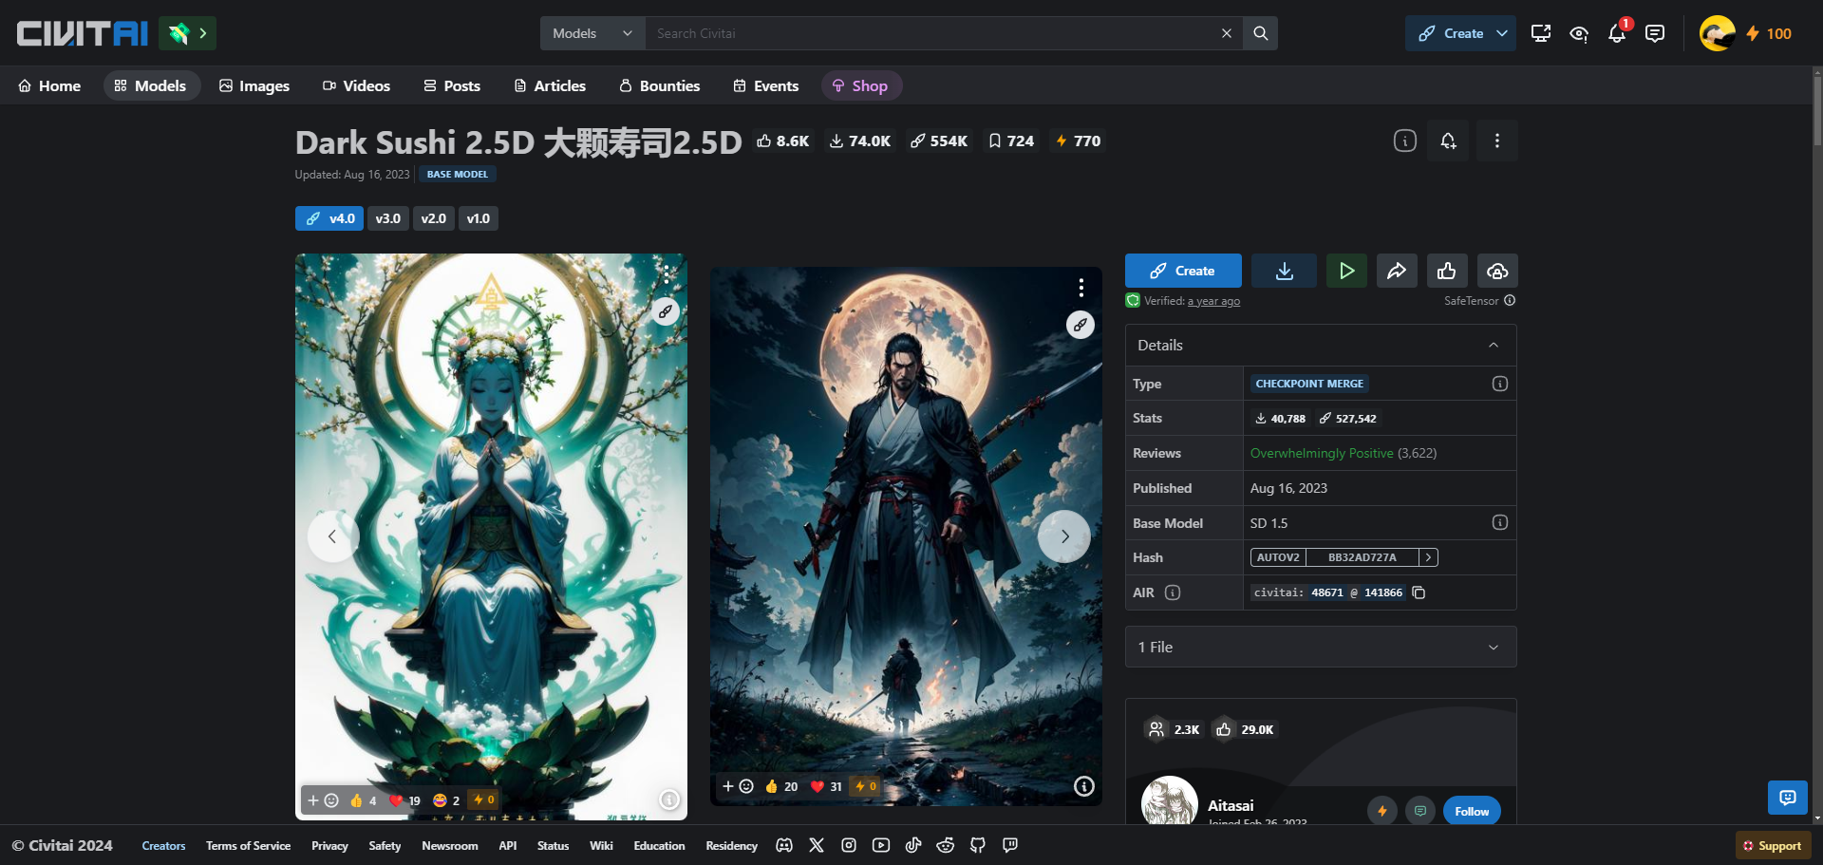Open the monitor download icon in header
Image resolution: width=1823 pixels, height=865 pixels.
[1541, 33]
